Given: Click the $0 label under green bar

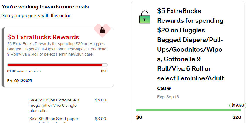Looking at the screenshot, I should pos(139,117).
